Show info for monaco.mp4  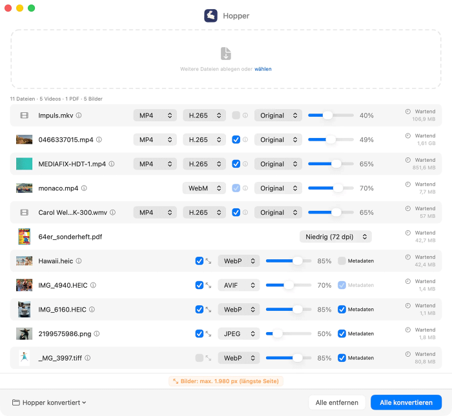click(84, 188)
